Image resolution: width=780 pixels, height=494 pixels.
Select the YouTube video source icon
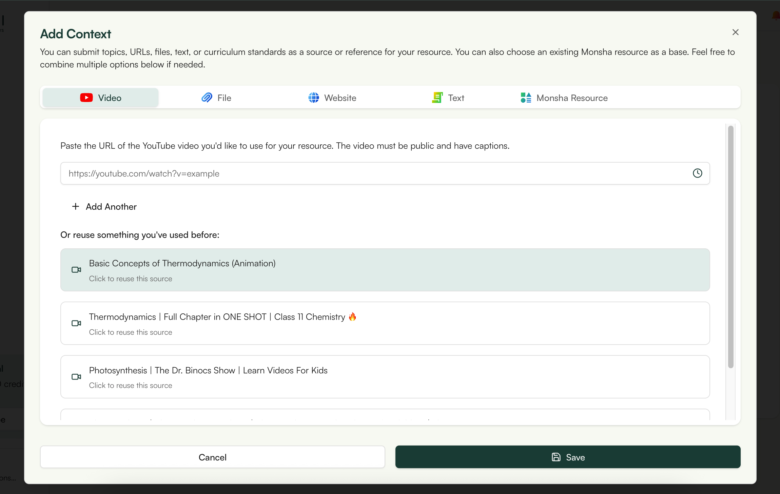pos(86,98)
